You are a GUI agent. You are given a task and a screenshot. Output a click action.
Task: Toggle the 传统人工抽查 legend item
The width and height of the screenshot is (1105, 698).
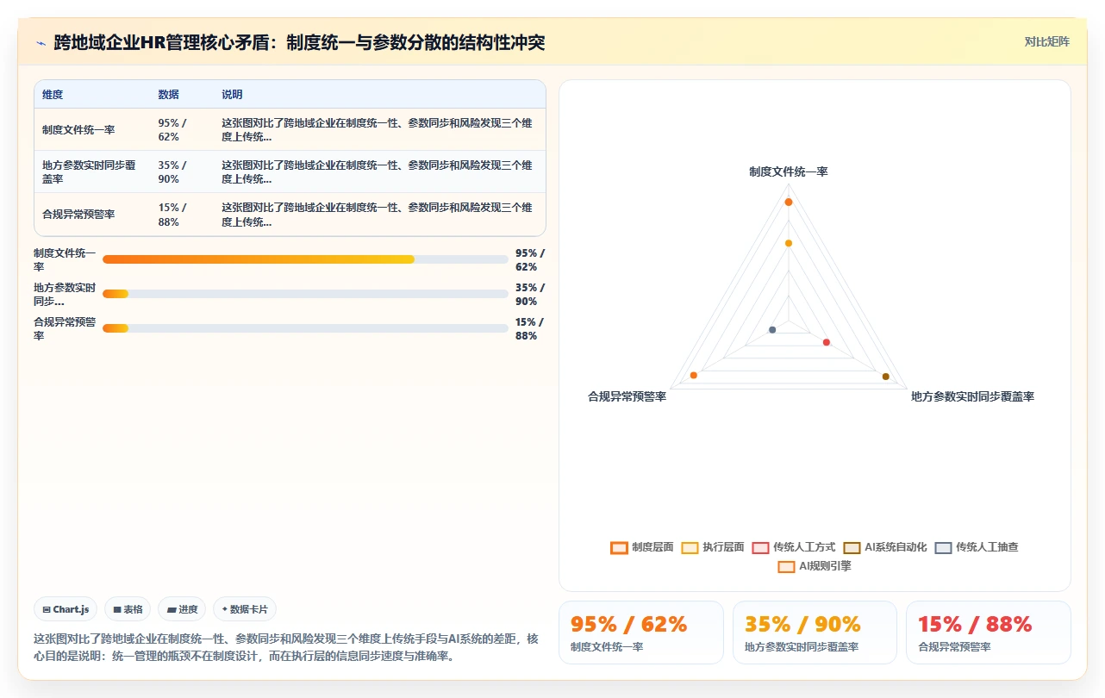point(977,547)
